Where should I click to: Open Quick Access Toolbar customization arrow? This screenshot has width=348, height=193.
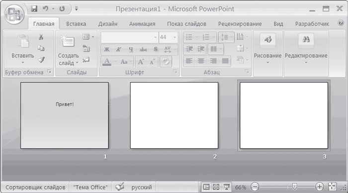[77, 9]
